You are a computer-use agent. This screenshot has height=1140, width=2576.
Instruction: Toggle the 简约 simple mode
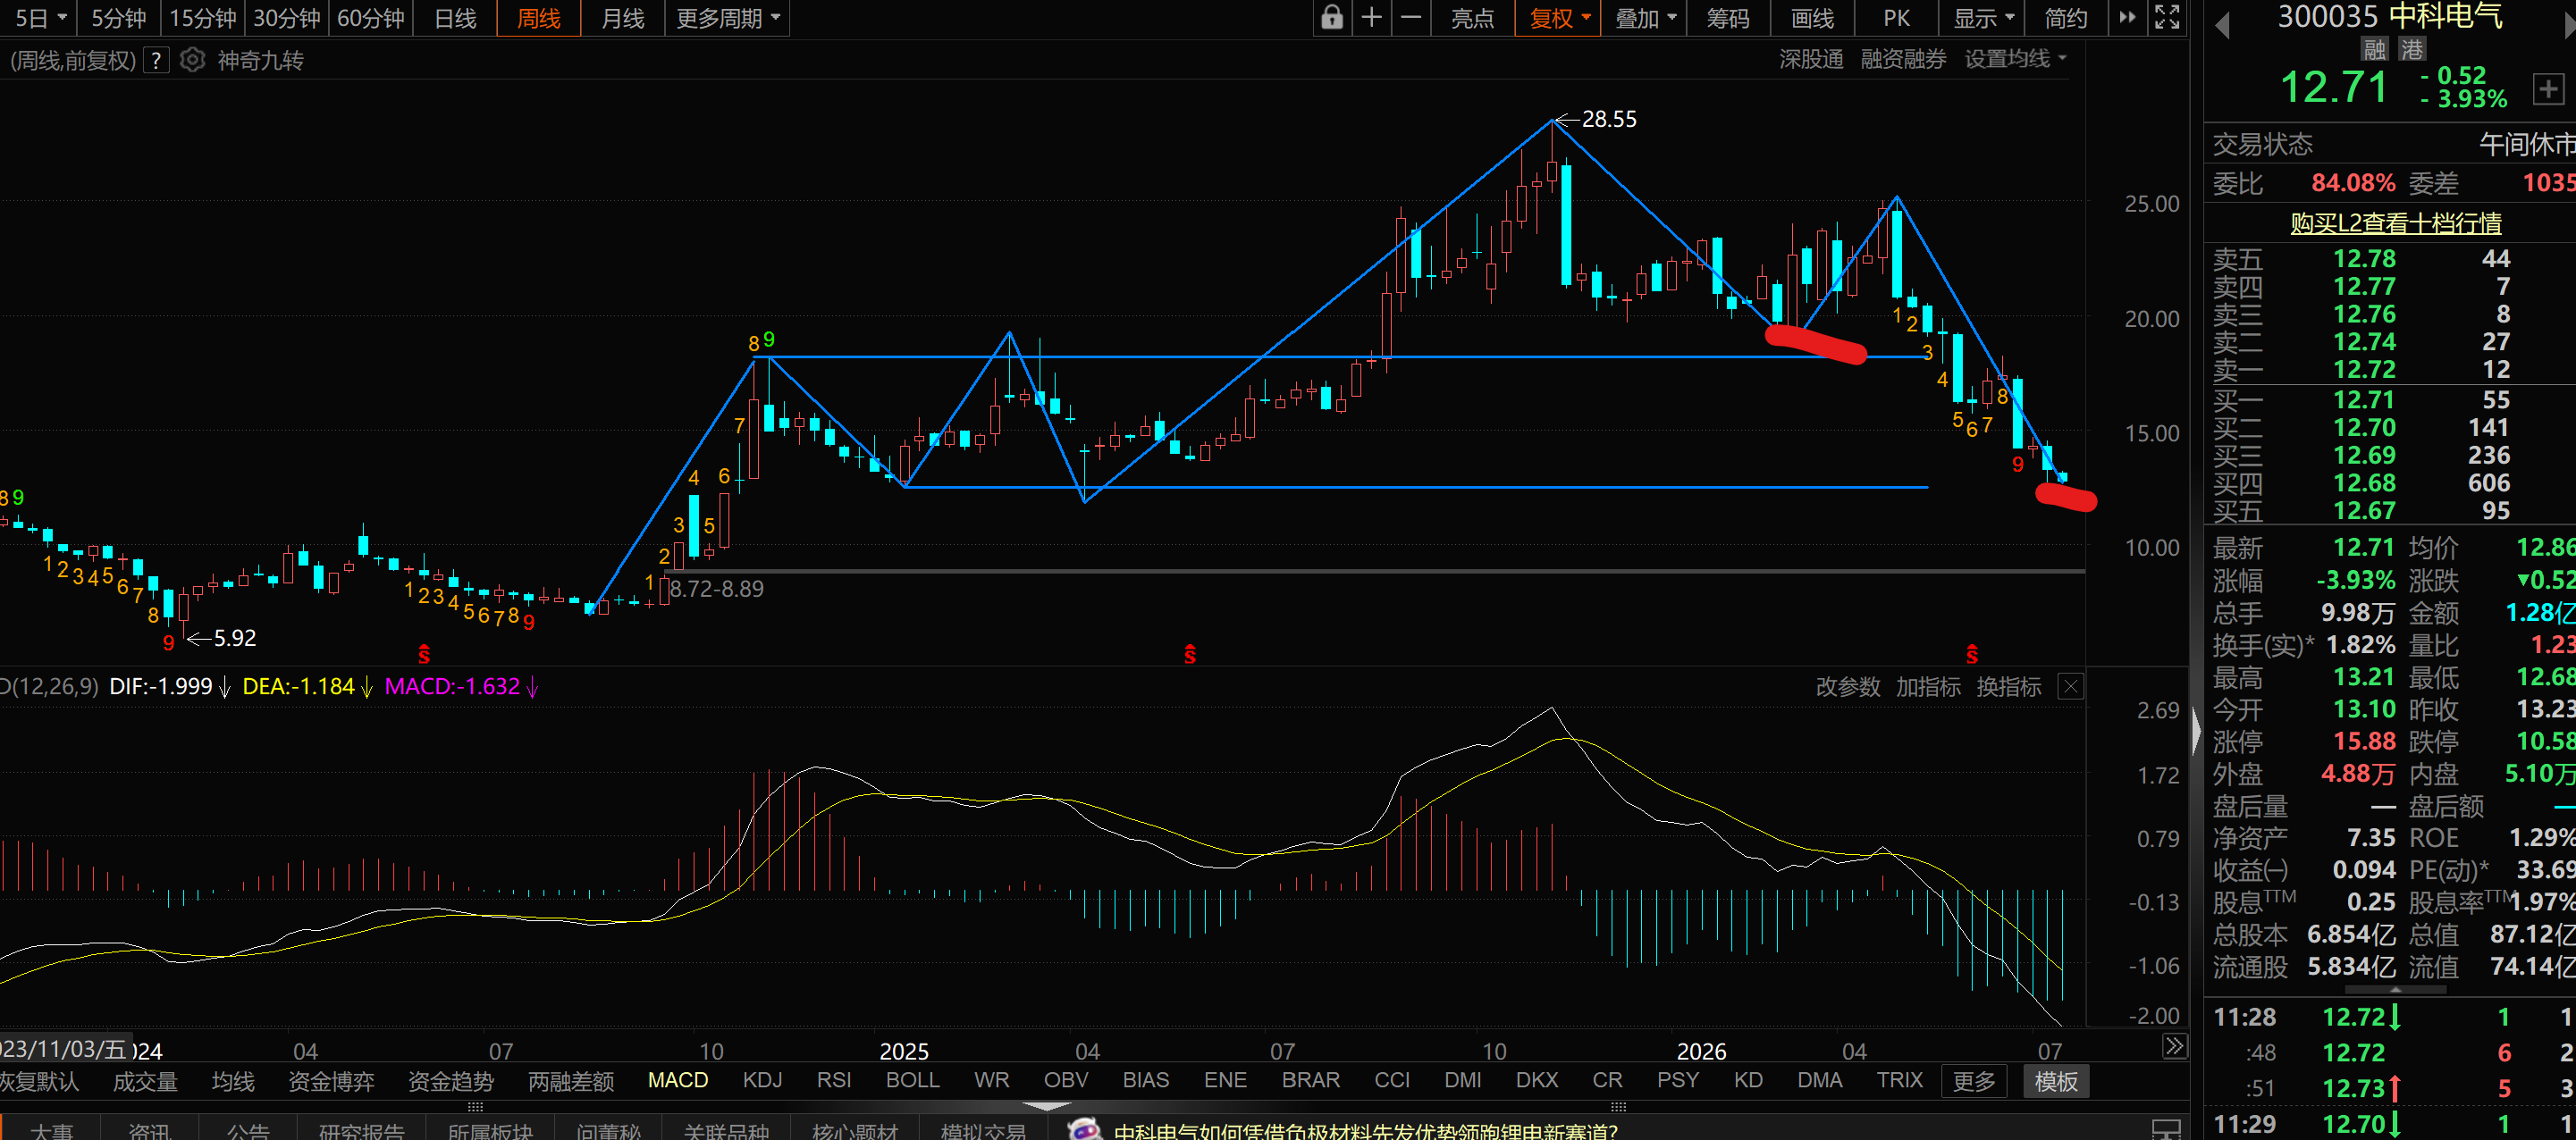tap(2065, 18)
